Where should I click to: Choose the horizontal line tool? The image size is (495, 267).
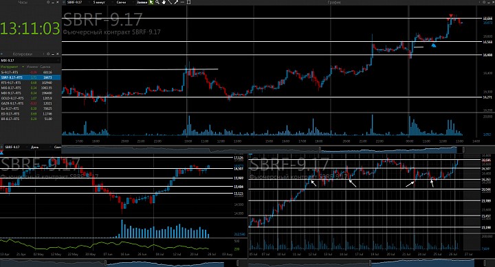coord(182,2)
